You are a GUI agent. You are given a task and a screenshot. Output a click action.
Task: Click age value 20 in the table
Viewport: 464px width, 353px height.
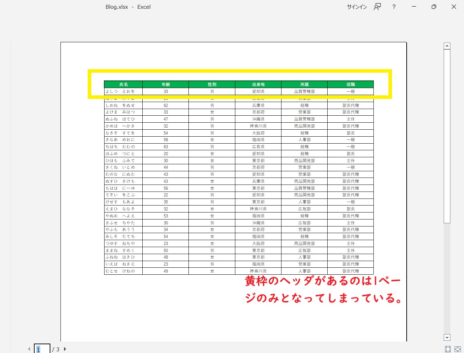[x=166, y=154]
